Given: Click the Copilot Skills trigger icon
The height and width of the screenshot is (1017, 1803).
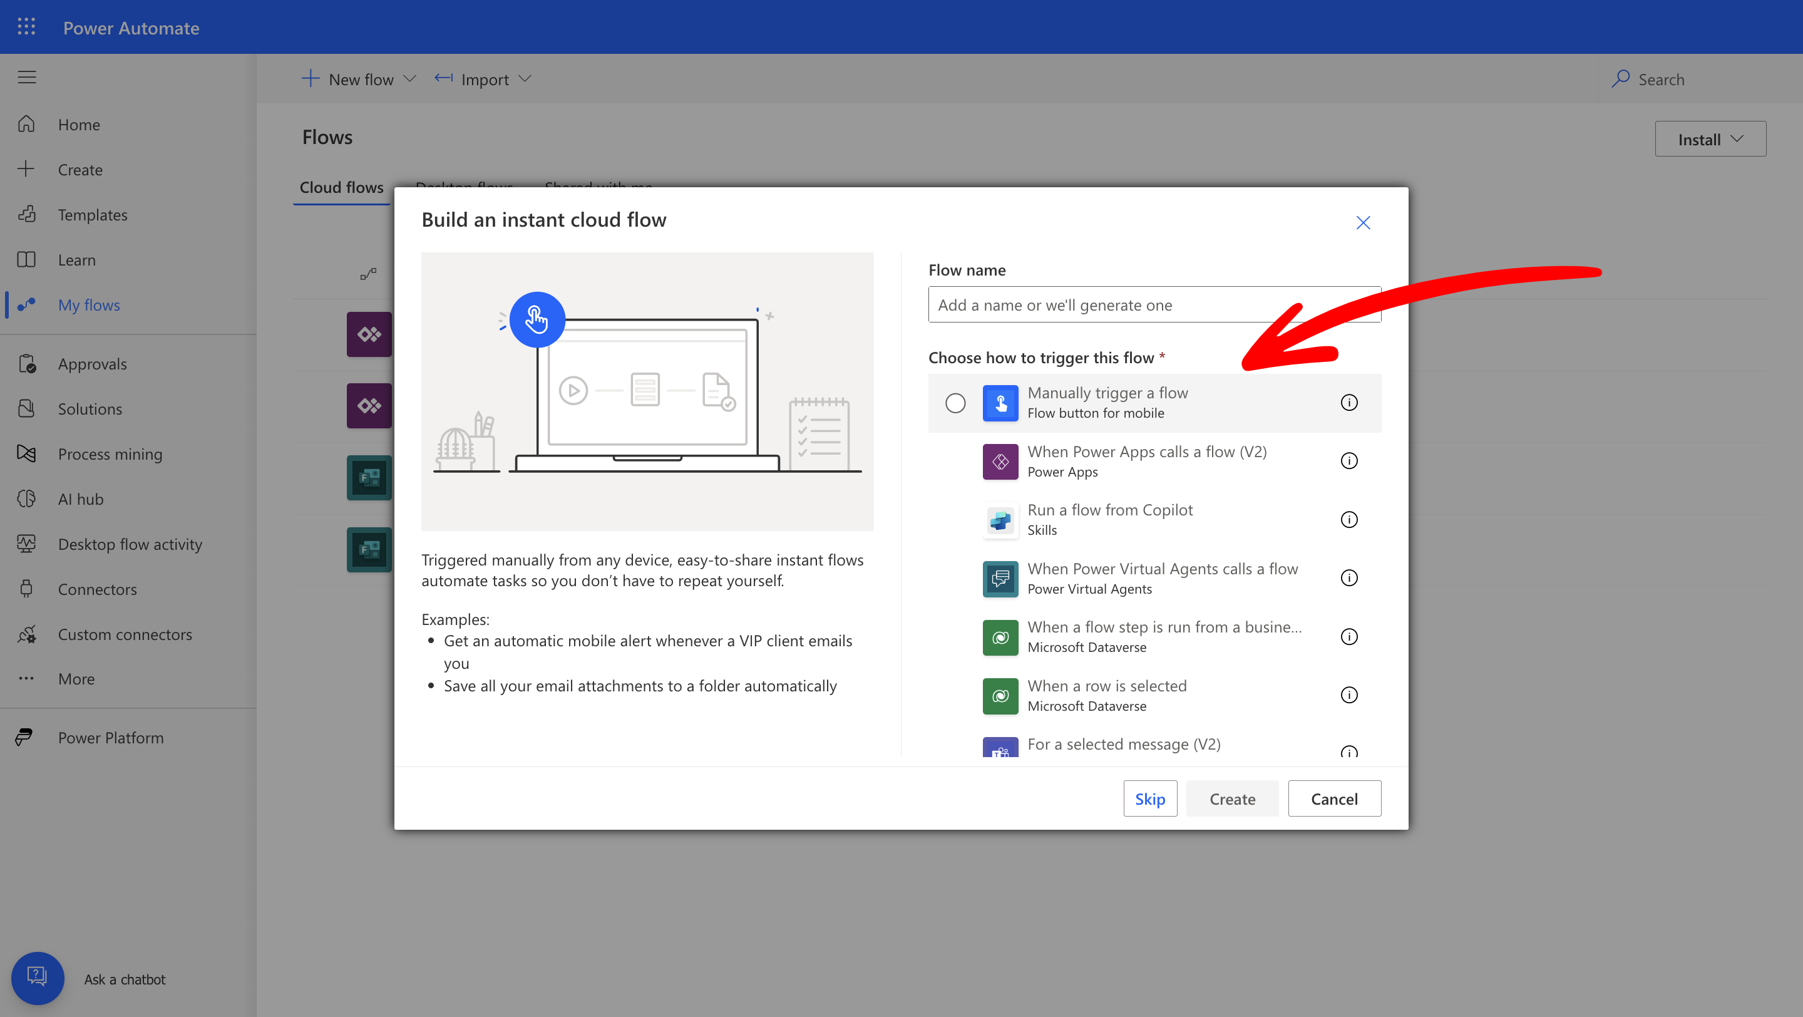Looking at the screenshot, I should 1000,520.
